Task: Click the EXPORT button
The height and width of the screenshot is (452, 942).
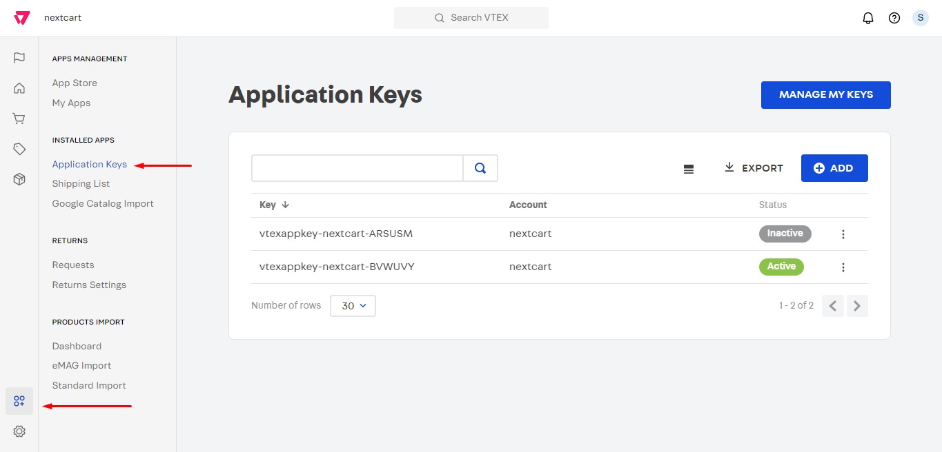Action: click(x=754, y=168)
